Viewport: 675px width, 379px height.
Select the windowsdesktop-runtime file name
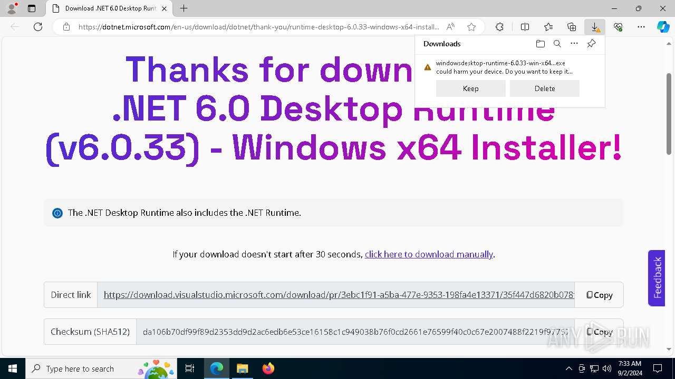coord(500,63)
